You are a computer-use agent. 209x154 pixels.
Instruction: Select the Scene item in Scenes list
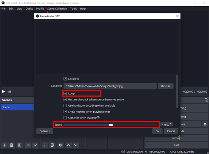(17, 107)
